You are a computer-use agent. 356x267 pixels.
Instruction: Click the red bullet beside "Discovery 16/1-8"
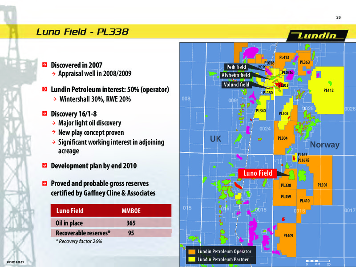coord(44,113)
